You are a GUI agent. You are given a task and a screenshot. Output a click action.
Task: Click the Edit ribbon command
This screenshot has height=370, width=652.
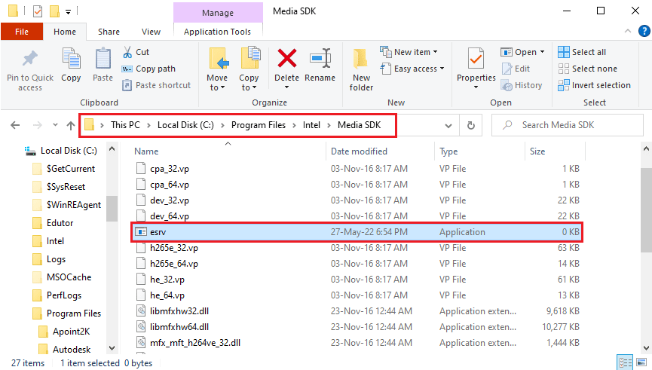516,69
